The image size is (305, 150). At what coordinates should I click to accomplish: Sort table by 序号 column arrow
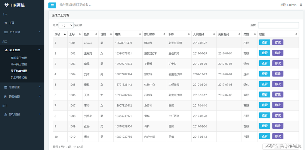[65, 34]
